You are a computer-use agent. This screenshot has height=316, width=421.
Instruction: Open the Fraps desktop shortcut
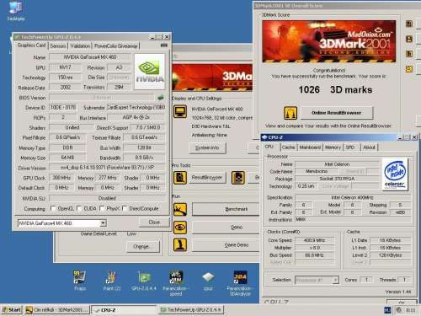[80, 277]
